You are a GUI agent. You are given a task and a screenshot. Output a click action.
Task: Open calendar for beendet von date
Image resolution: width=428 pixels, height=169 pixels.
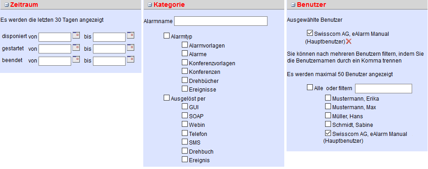click(x=76, y=59)
